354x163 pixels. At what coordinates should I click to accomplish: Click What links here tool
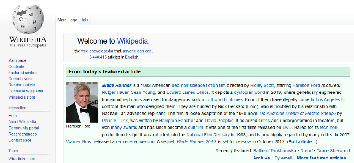tap(22, 159)
